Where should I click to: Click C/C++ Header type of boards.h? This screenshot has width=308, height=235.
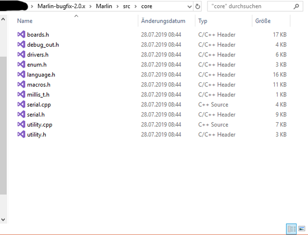217,35
